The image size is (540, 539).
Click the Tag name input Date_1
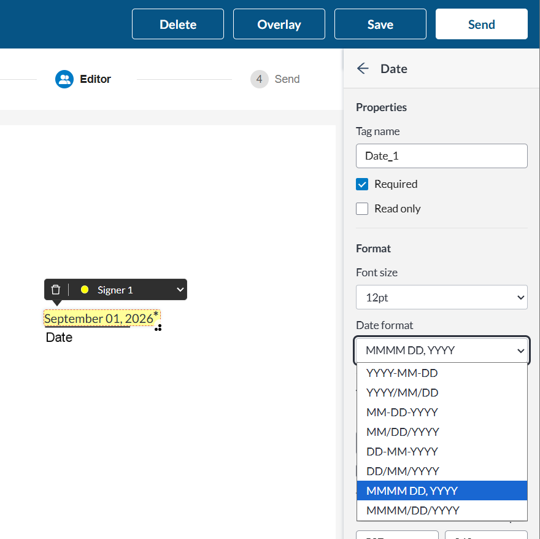pos(441,156)
